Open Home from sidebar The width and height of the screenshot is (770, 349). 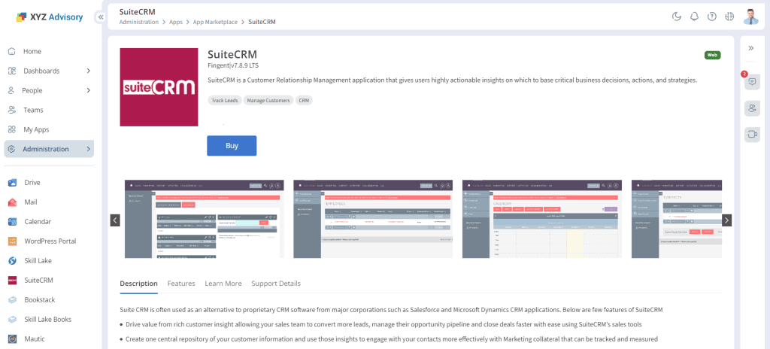pyautogui.click(x=32, y=51)
